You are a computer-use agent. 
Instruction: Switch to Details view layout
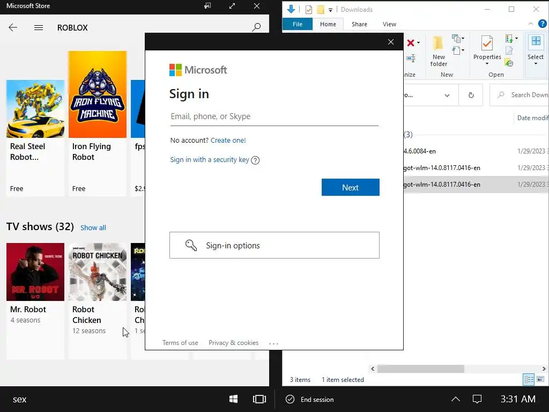(529, 379)
